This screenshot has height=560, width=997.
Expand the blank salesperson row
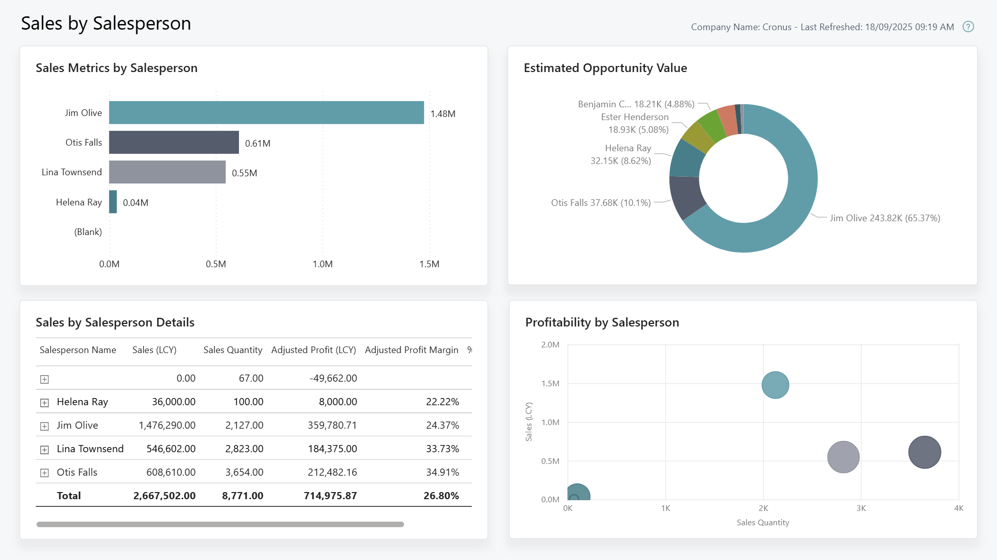pyautogui.click(x=45, y=379)
